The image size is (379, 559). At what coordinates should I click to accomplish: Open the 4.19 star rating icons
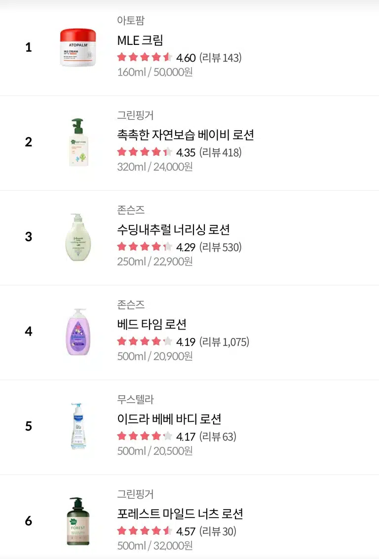click(145, 341)
